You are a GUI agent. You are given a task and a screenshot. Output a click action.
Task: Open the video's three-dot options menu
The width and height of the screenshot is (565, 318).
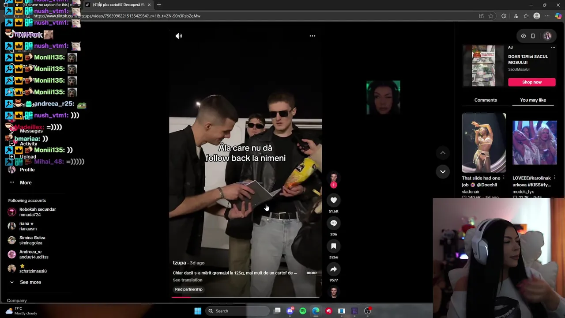tap(313, 36)
